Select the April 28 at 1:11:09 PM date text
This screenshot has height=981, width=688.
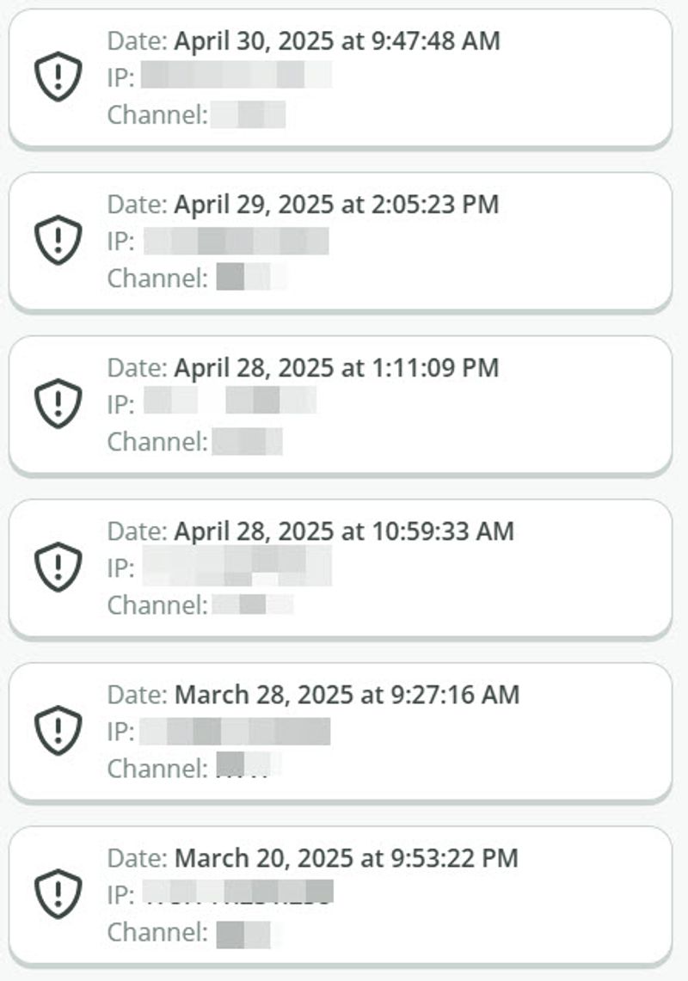coord(336,368)
